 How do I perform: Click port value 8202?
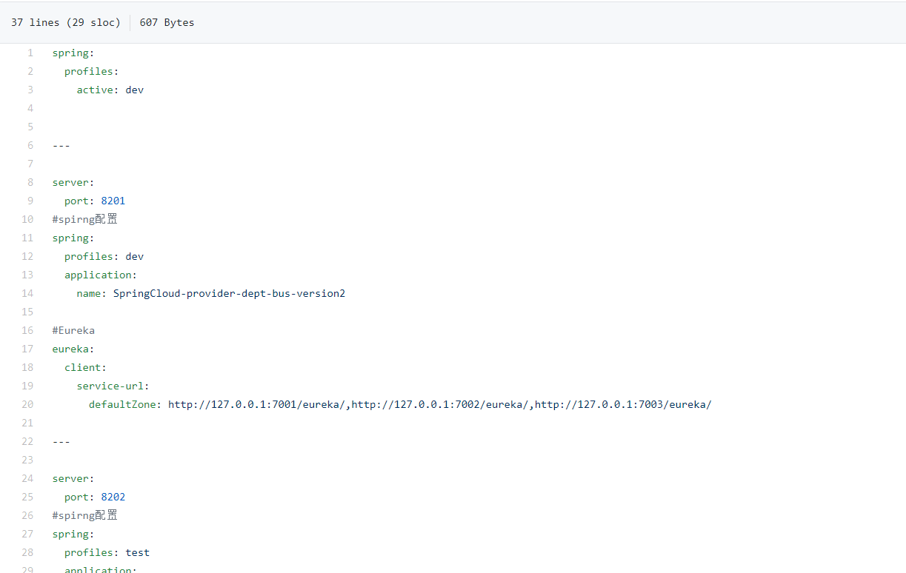tap(113, 497)
